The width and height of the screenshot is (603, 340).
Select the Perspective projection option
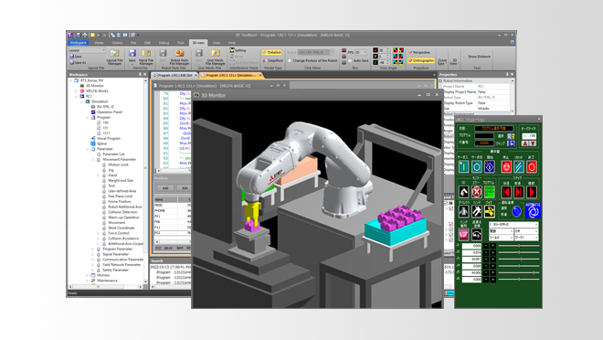coord(419,52)
